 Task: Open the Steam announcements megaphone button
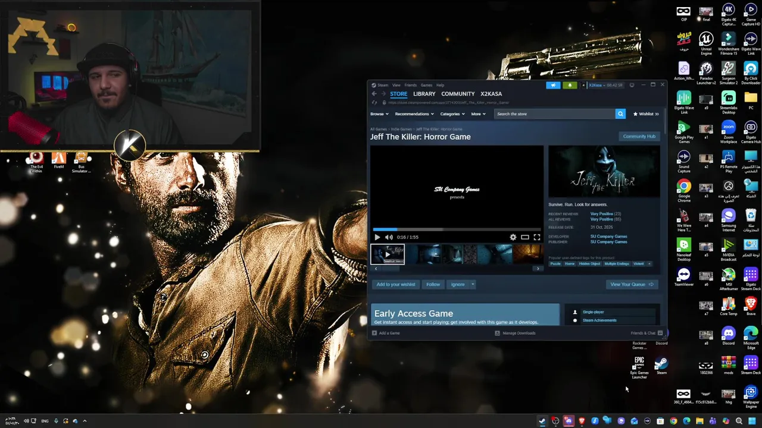pyautogui.click(x=553, y=85)
